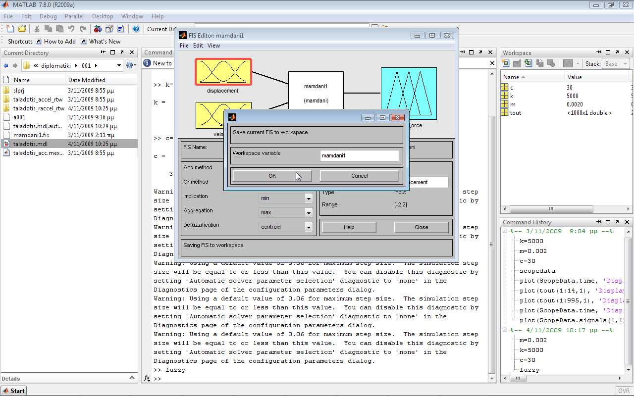Select taladotis.mdl in file list
The width and height of the screenshot is (634, 396).
tap(69, 144)
